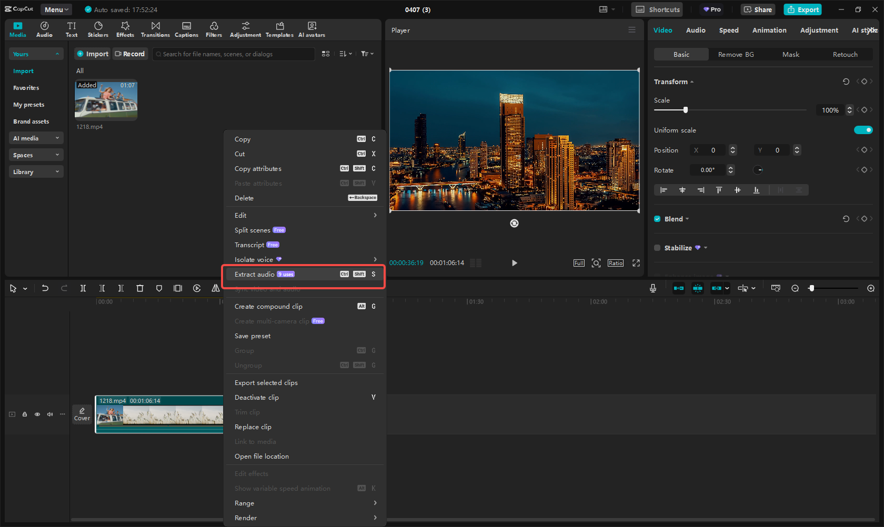884x527 pixels.
Task: Expand the Library dropdown in sidebar
Action: 36,172
